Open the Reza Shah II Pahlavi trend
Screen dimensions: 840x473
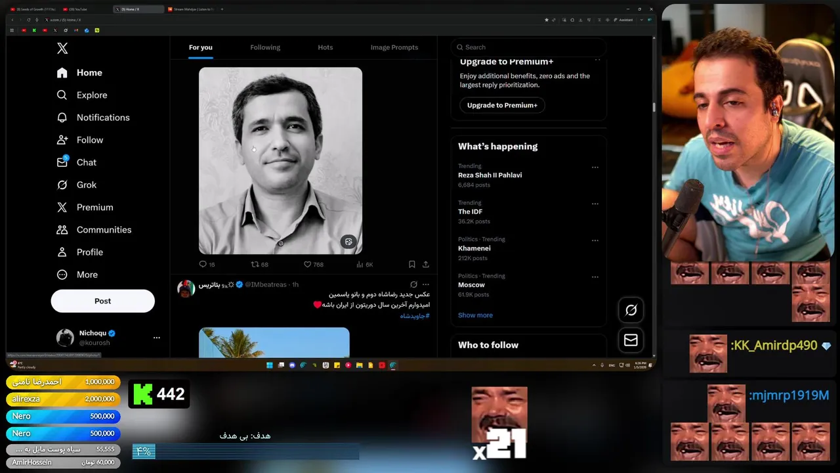490,175
